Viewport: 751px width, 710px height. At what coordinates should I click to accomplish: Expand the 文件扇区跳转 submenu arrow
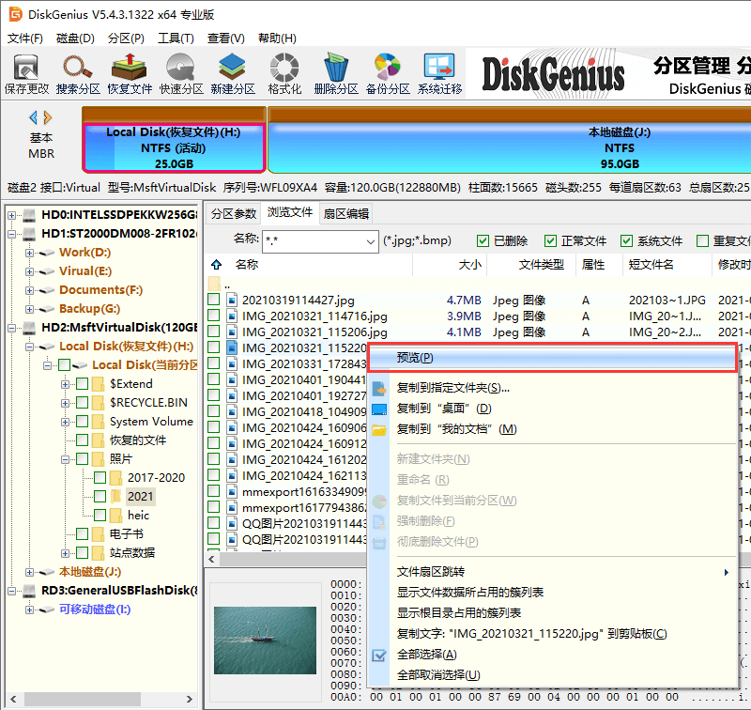pyautogui.click(x=727, y=572)
